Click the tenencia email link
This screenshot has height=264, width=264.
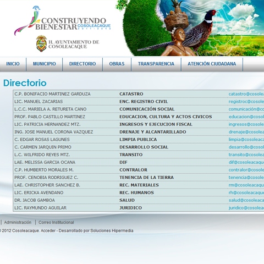tap(246, 178)
